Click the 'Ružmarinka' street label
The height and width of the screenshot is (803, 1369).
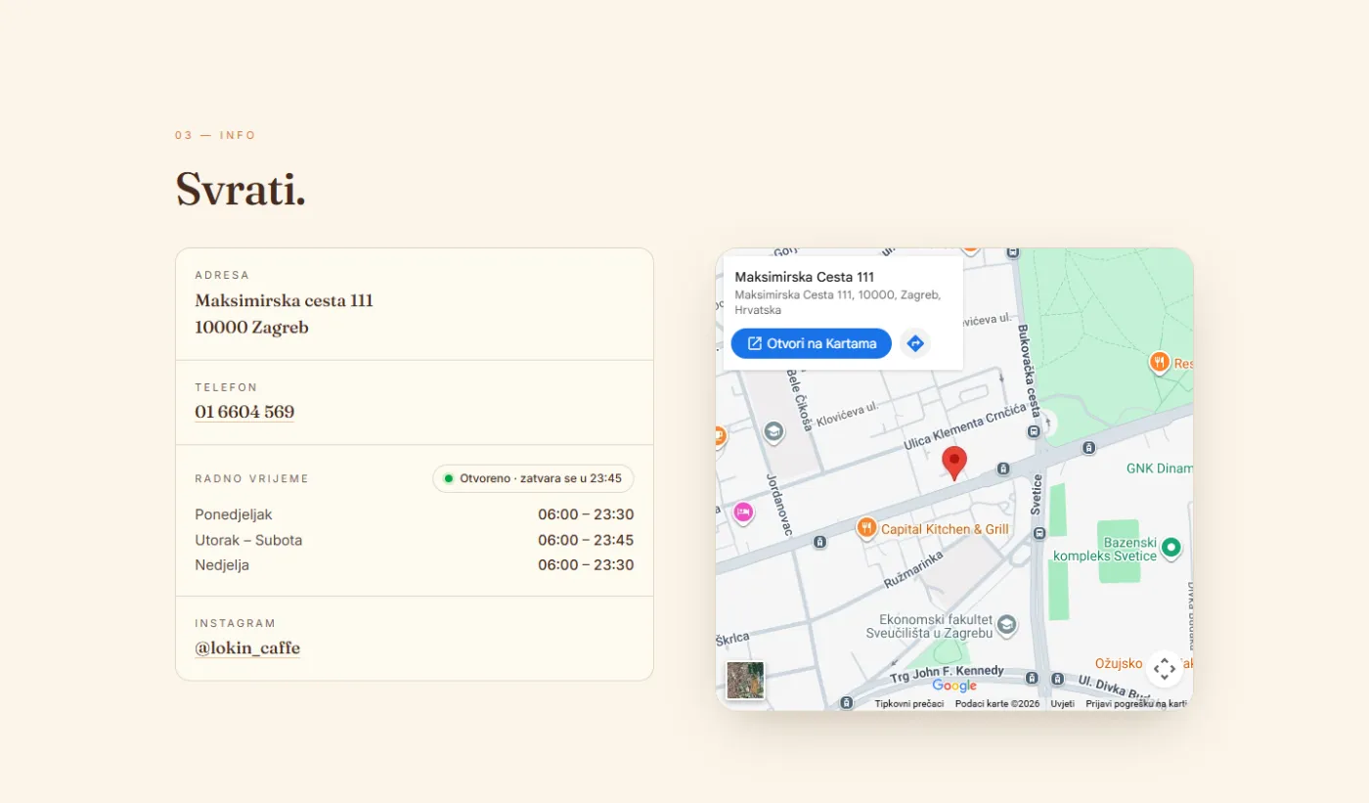[x=913, y=568]
